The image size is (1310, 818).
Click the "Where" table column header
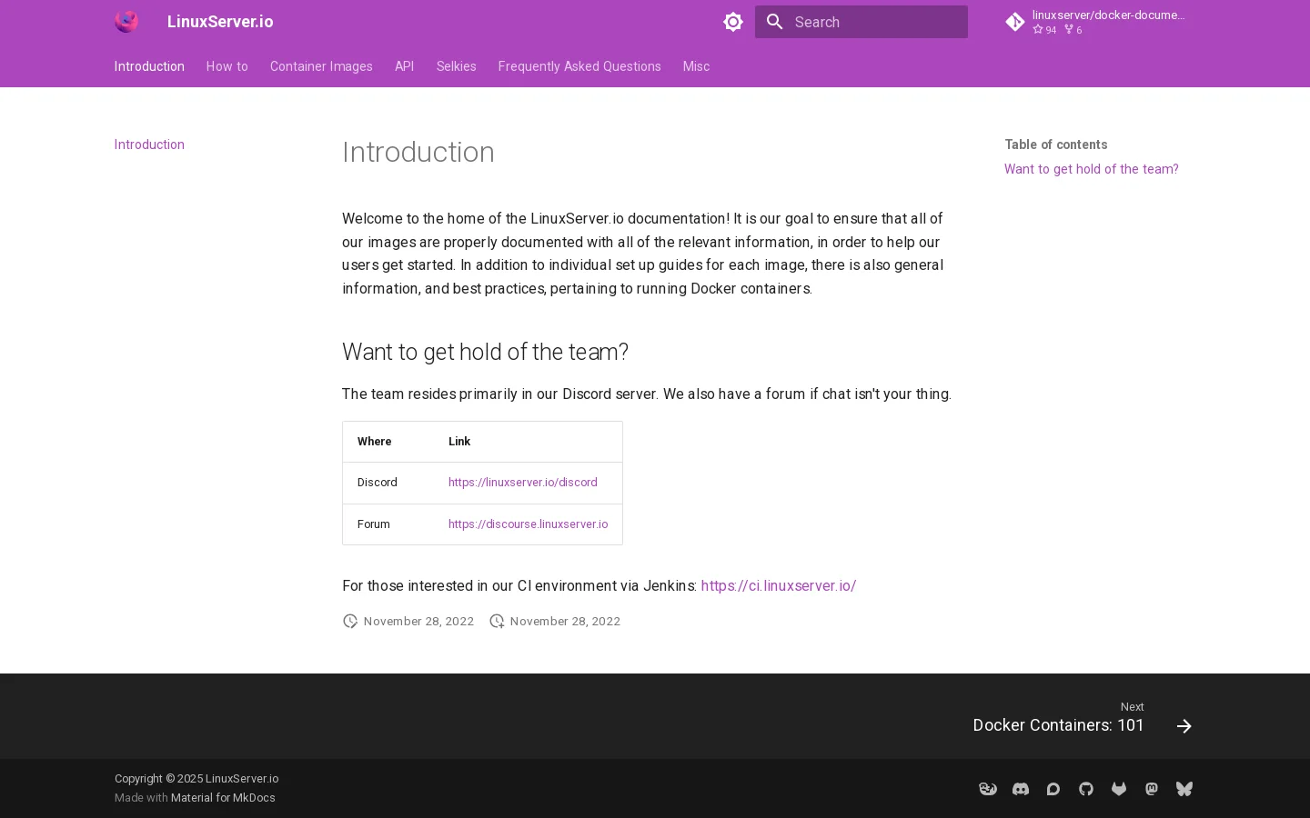[375, 442]
